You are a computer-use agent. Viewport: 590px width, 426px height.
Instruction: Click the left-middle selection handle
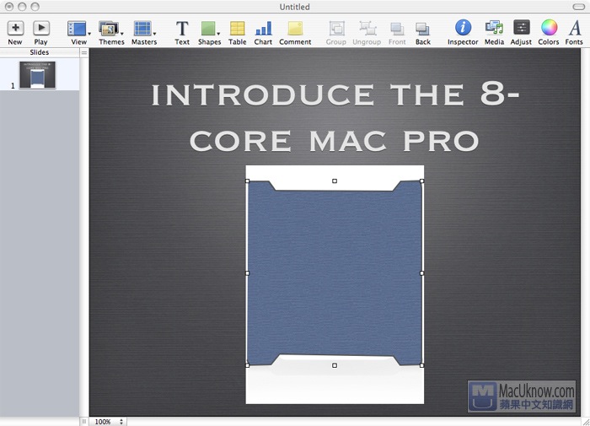(247, 273)
